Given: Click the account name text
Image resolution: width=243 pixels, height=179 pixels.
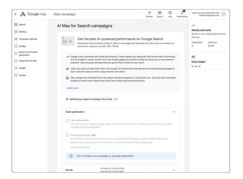Looking at the screenshot, I should coord(206,13).
